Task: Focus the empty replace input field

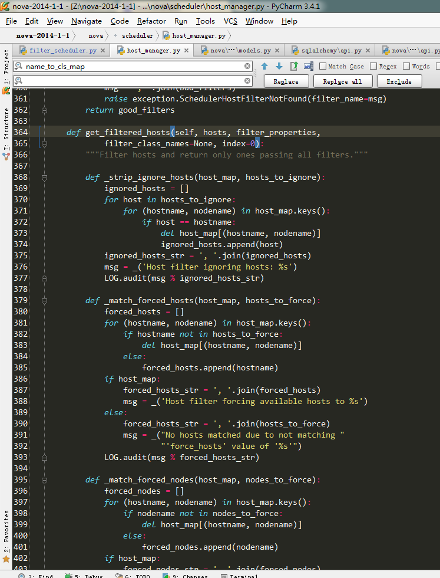Action: tap(133, 81)
